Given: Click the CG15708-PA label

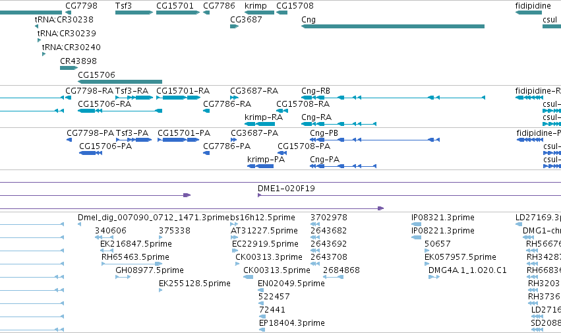Looking at the screenshot, I should pyautogui.click(x=304, y=146).
